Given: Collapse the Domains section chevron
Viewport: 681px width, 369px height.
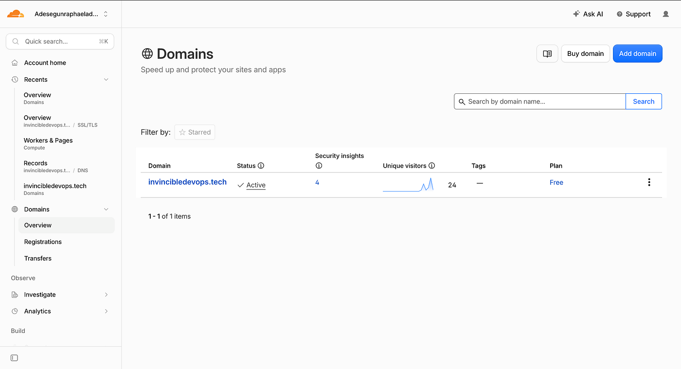Looking at the screenshot, I should [x=106, y=210].
